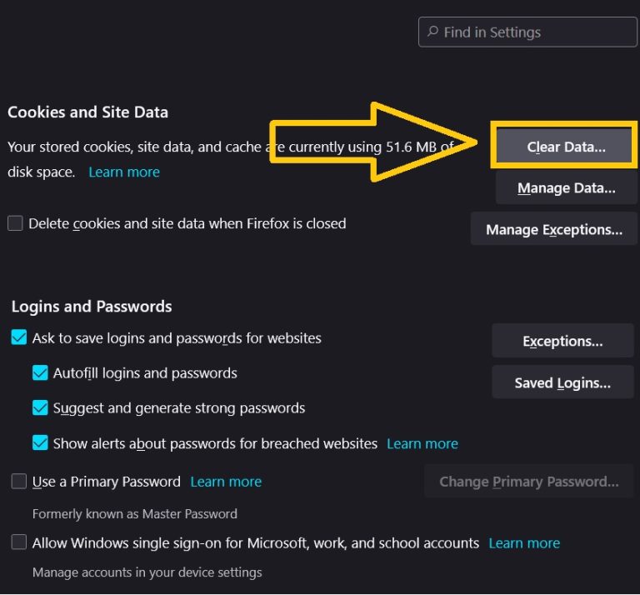The width and height of the screenshot is (640, 595).
Task: Open the Clear Data dialog
Action: coord(566,146)
